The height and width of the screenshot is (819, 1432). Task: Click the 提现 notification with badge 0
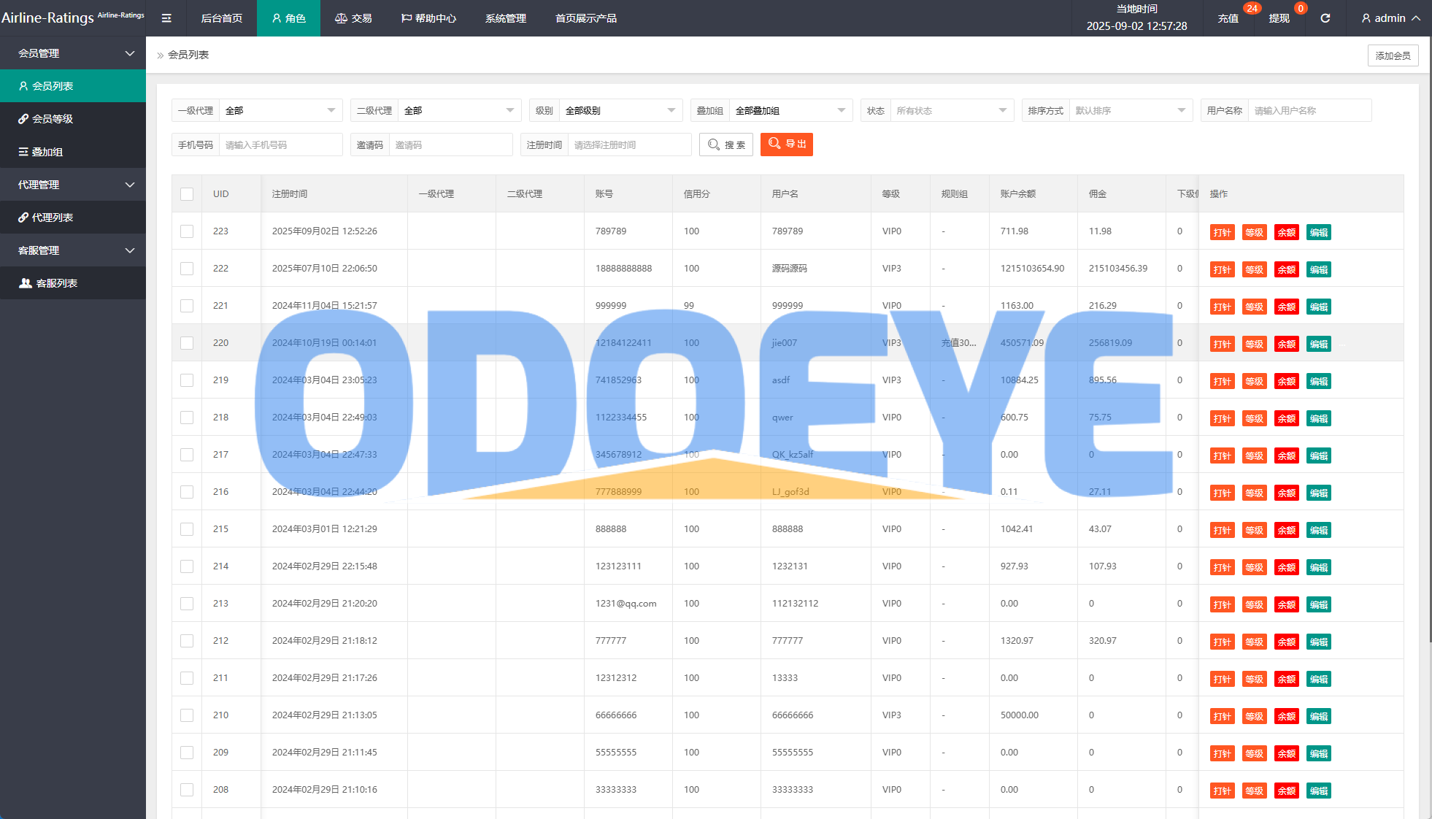point(1279,18)
